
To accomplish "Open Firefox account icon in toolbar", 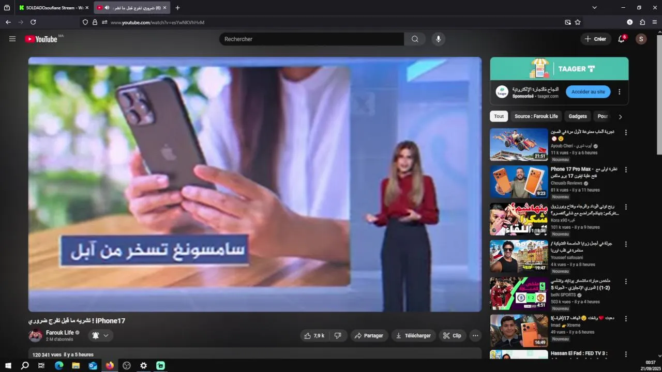I will 630,22.
